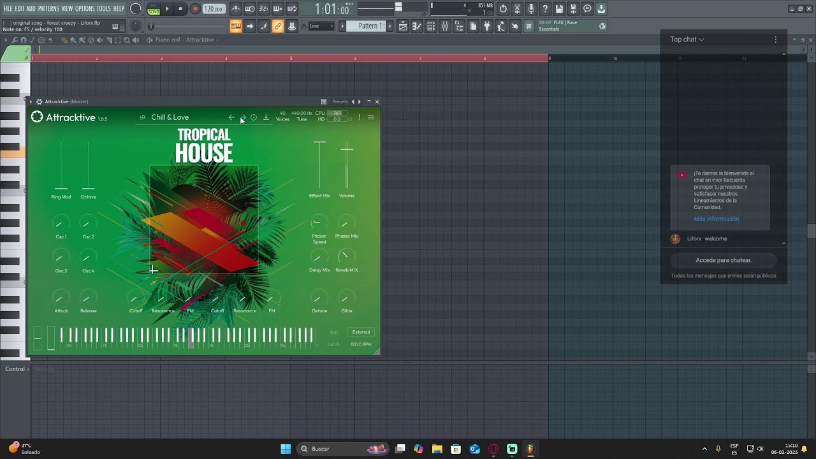816x459 pixels.
Task: Open the mixer view icon
Action: (445, 26)
